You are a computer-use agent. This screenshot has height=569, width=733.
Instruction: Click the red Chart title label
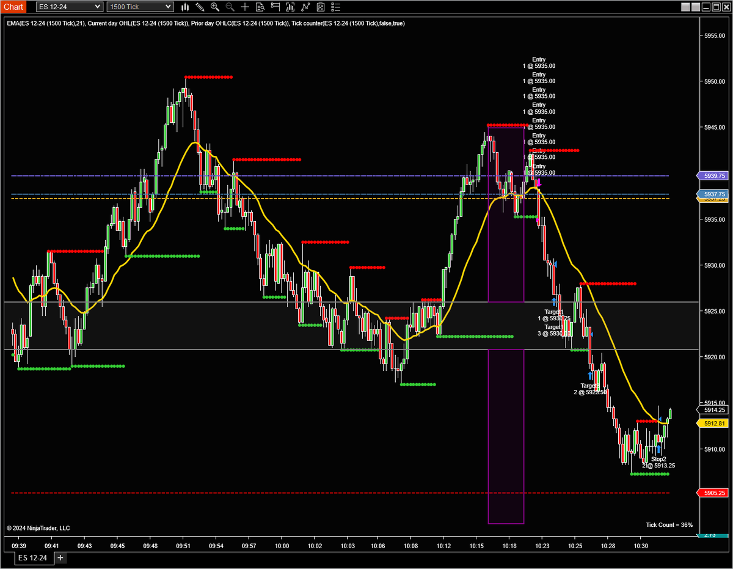click(x=13, y=7)
